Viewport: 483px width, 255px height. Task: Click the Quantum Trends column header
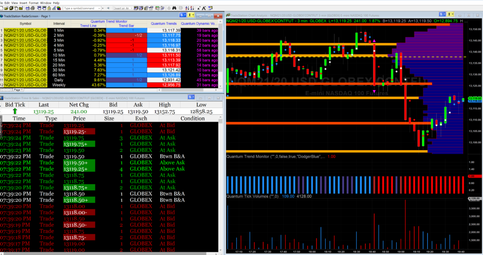[x=164, y=24]
